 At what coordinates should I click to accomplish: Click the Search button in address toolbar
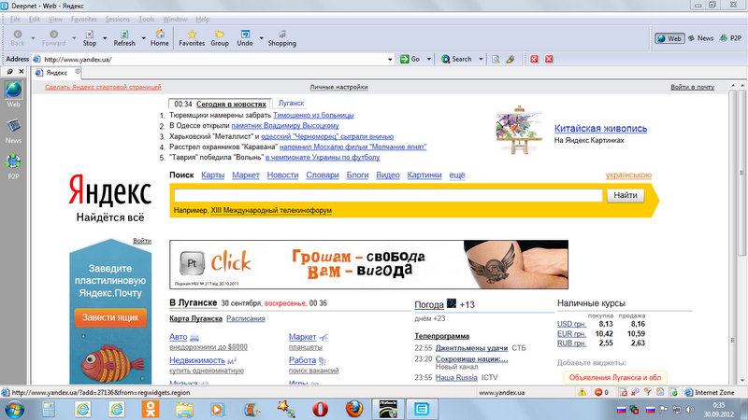(456, 59)
